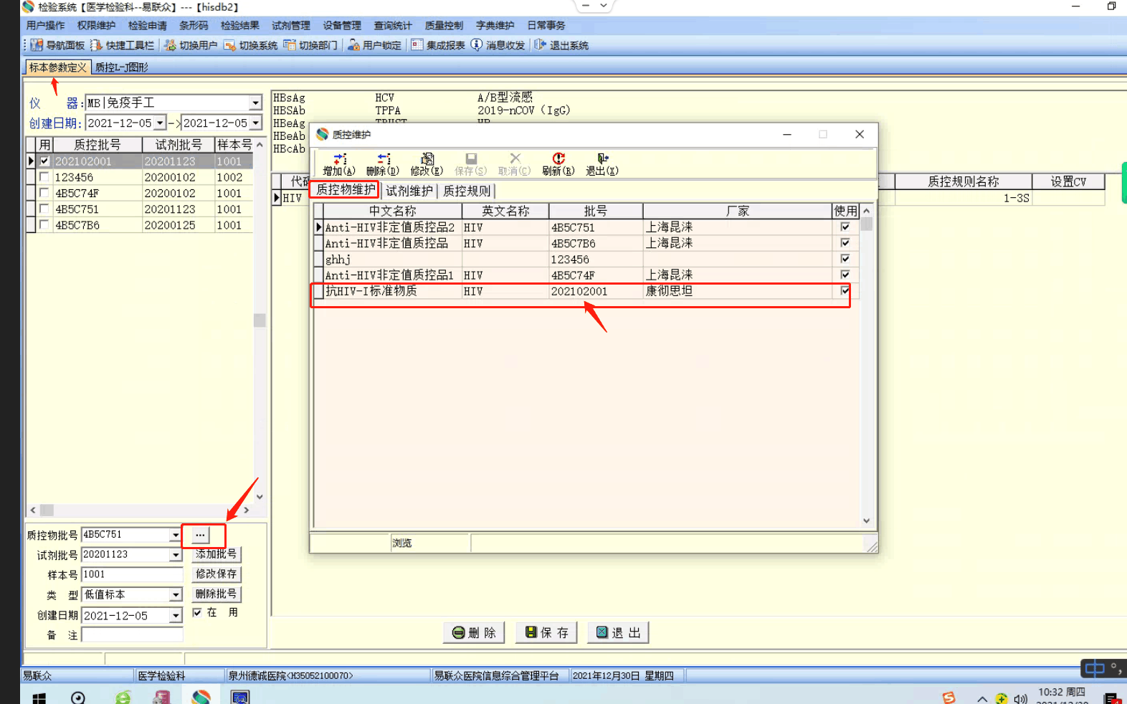This screenshot has width=1127, height=704.
Task: Open the 仪器 dropdown showing MB|免疫手工
Action: [255, 103]
